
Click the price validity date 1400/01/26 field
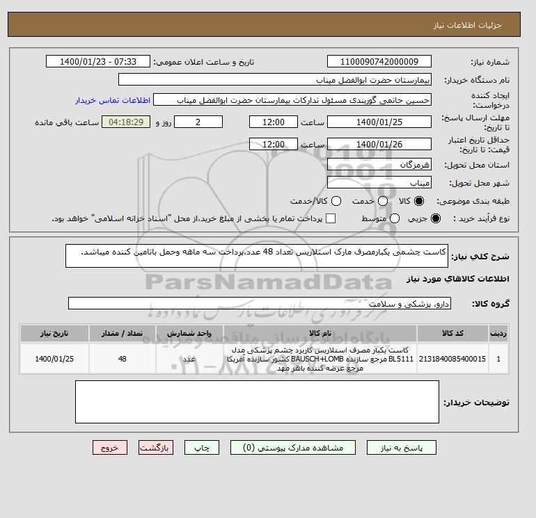pyautogui.click(x=379, y=144)
